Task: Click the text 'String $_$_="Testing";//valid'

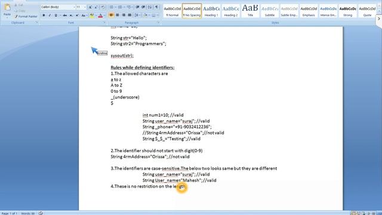Action: (171, 139)
